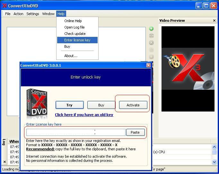Open the File menu
Screen dimensions: 219x174
click(x=8, y=14)
